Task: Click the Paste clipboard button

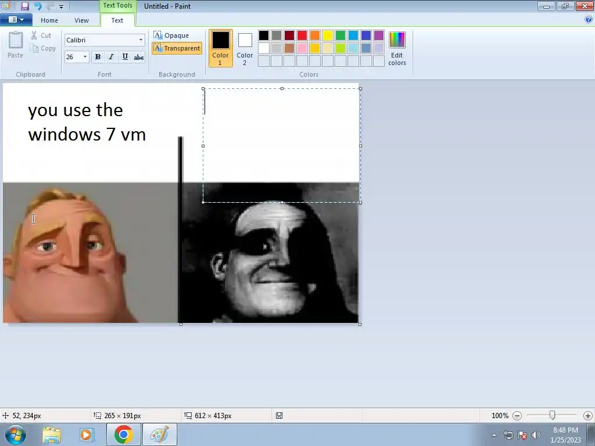Action: click(16, 45)
